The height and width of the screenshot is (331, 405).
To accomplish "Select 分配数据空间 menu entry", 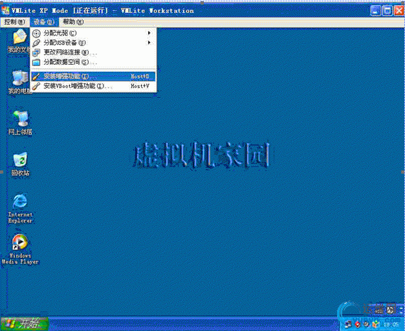I will coord(94,62).
